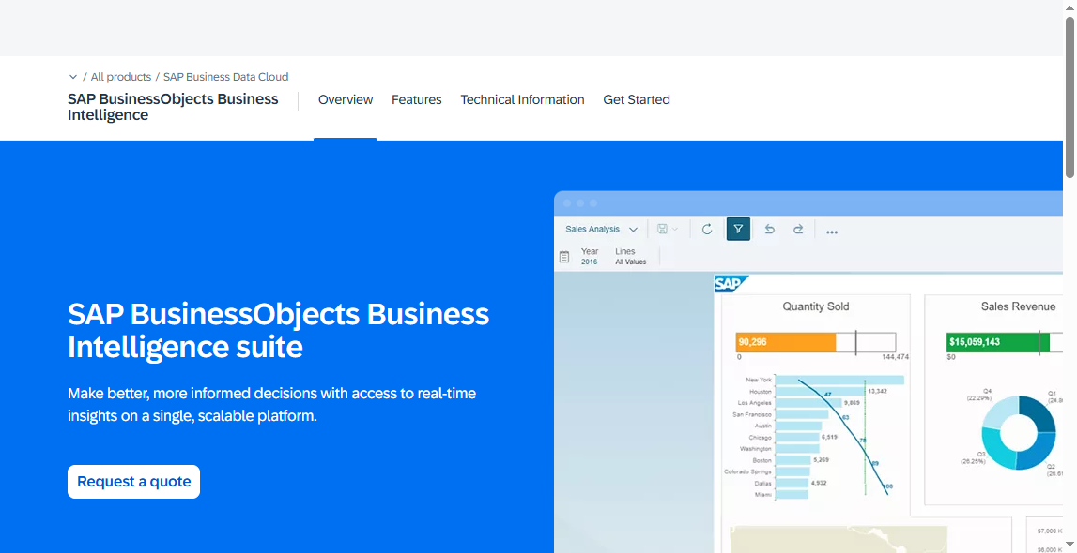The width and height of the screenshot is (1077, 553).
Task: Switch to the Overview tab
Action: tap(346, 100)
